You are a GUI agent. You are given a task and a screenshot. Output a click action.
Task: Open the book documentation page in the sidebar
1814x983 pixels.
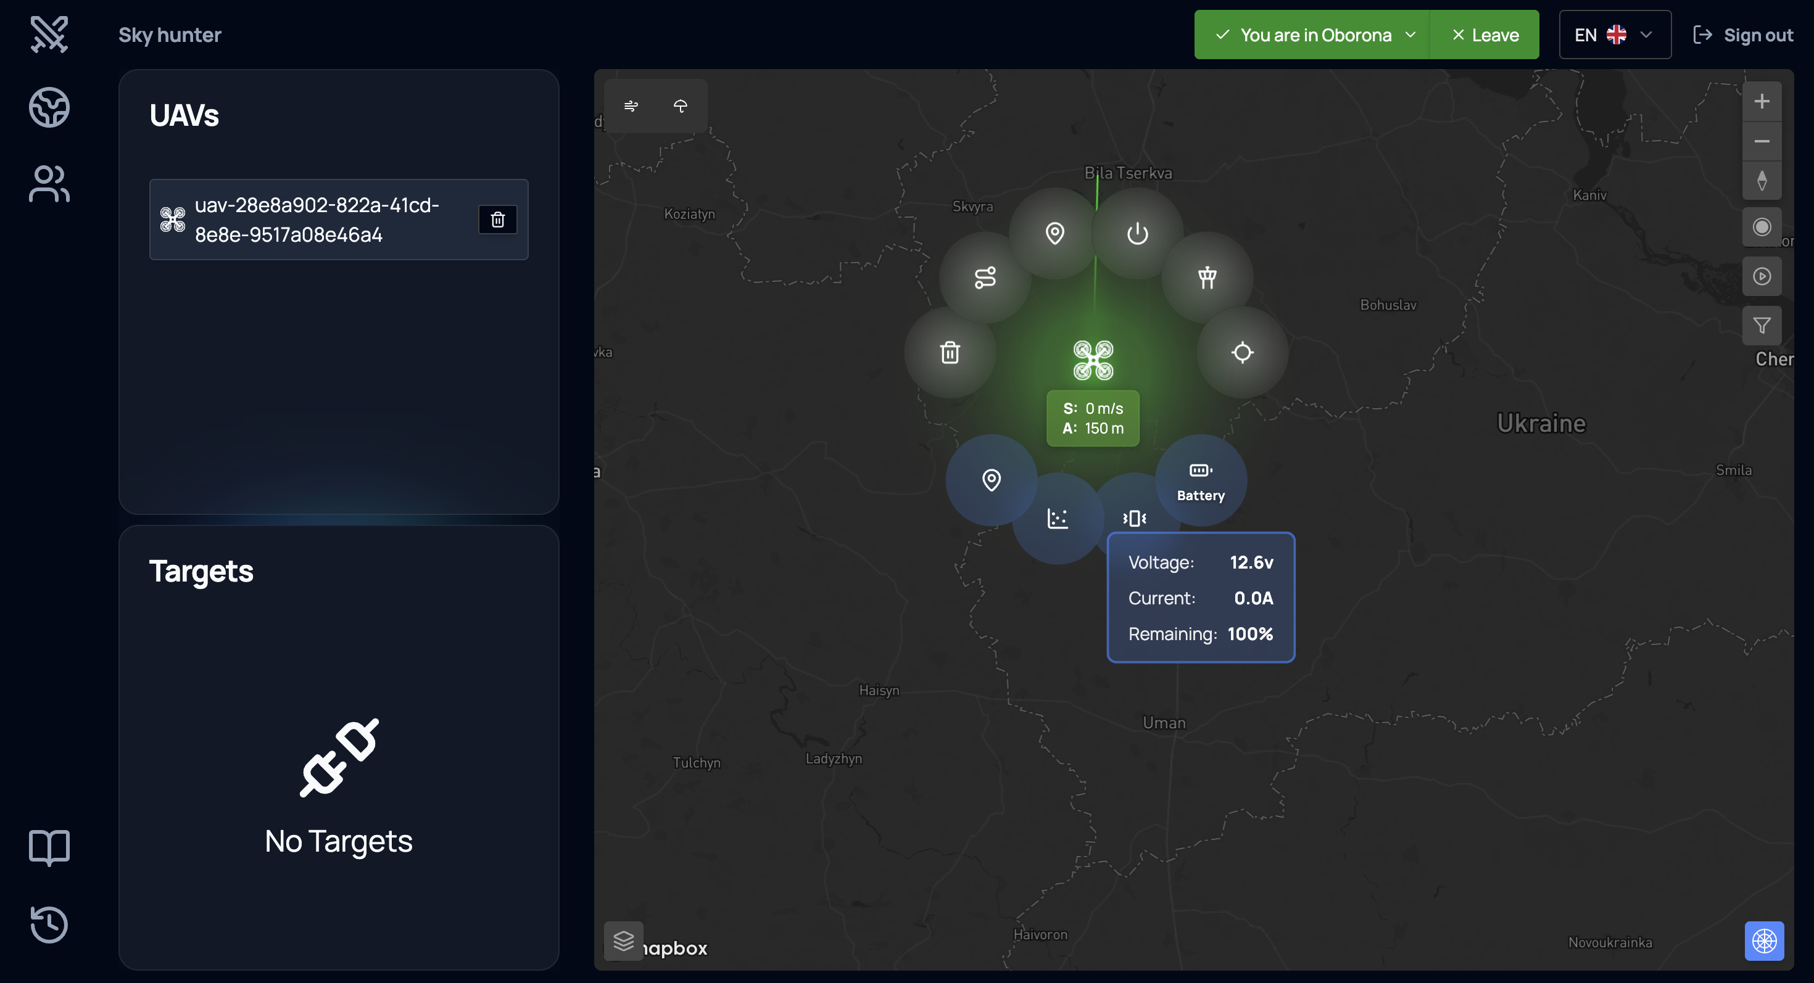click(49, 847)
